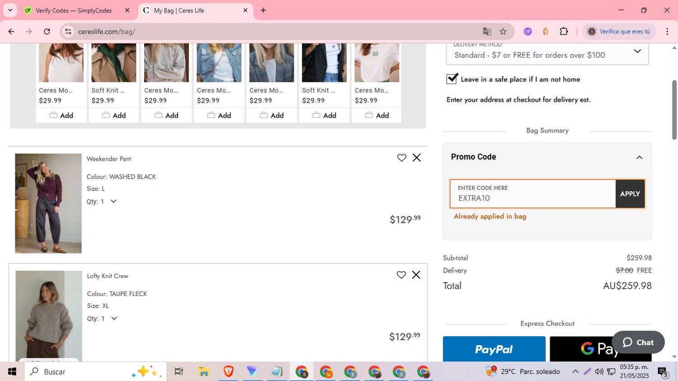Apply the promo code
The width and height of the screenshot is (678, 381).
pyautogui.click(x=630, y=194)
